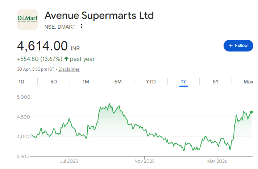Select the 1Y time range tab
The image size is (258, 169).
tap(183, 82)
